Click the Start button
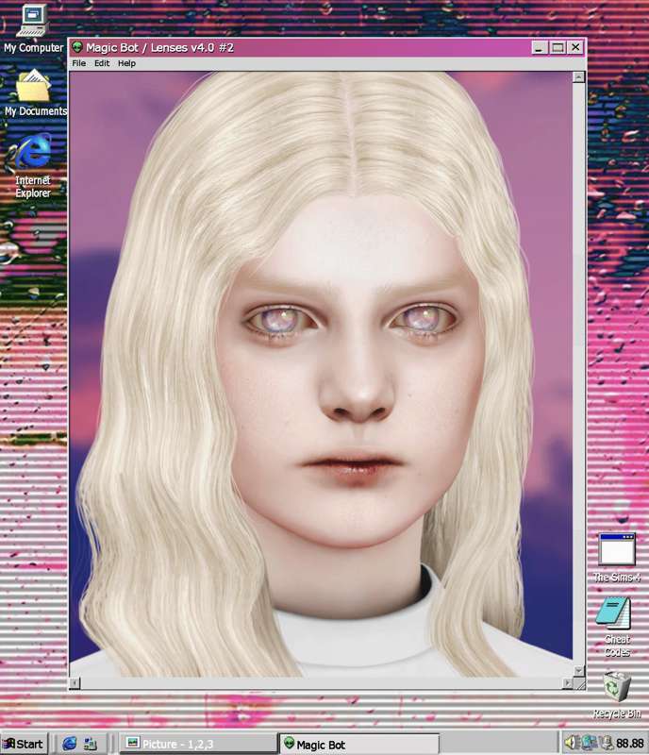Image resolution: width=649 pixels, height=755 pixels. tap(25, 744)
